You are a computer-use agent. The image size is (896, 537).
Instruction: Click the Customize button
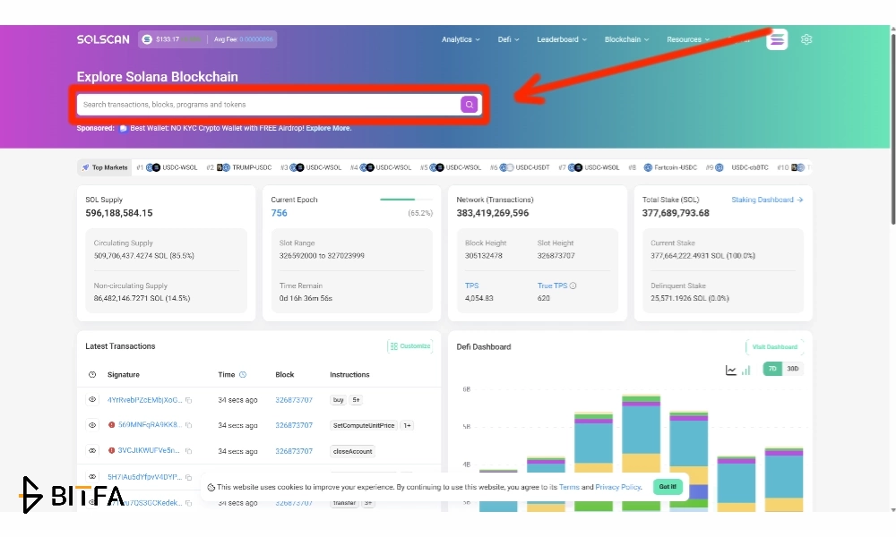tap(409, 346)
